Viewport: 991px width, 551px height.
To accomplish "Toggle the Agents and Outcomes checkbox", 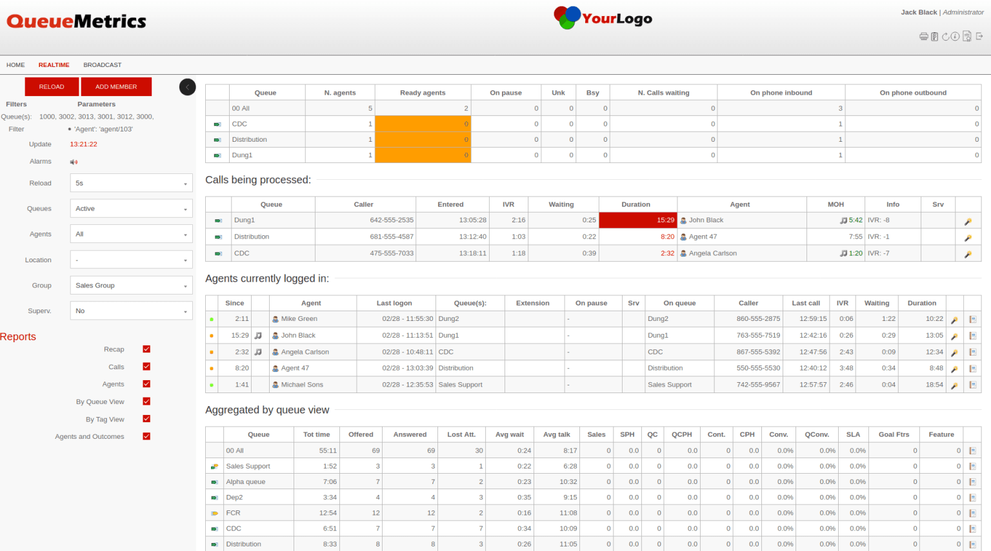I will point(146,436).
